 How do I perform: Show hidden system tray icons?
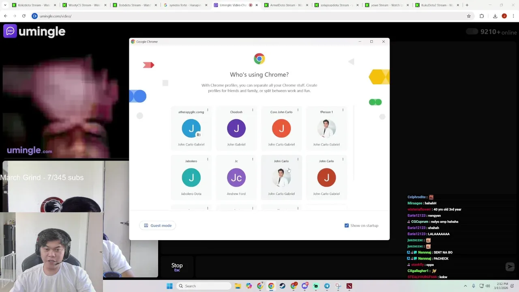(465, 286)
